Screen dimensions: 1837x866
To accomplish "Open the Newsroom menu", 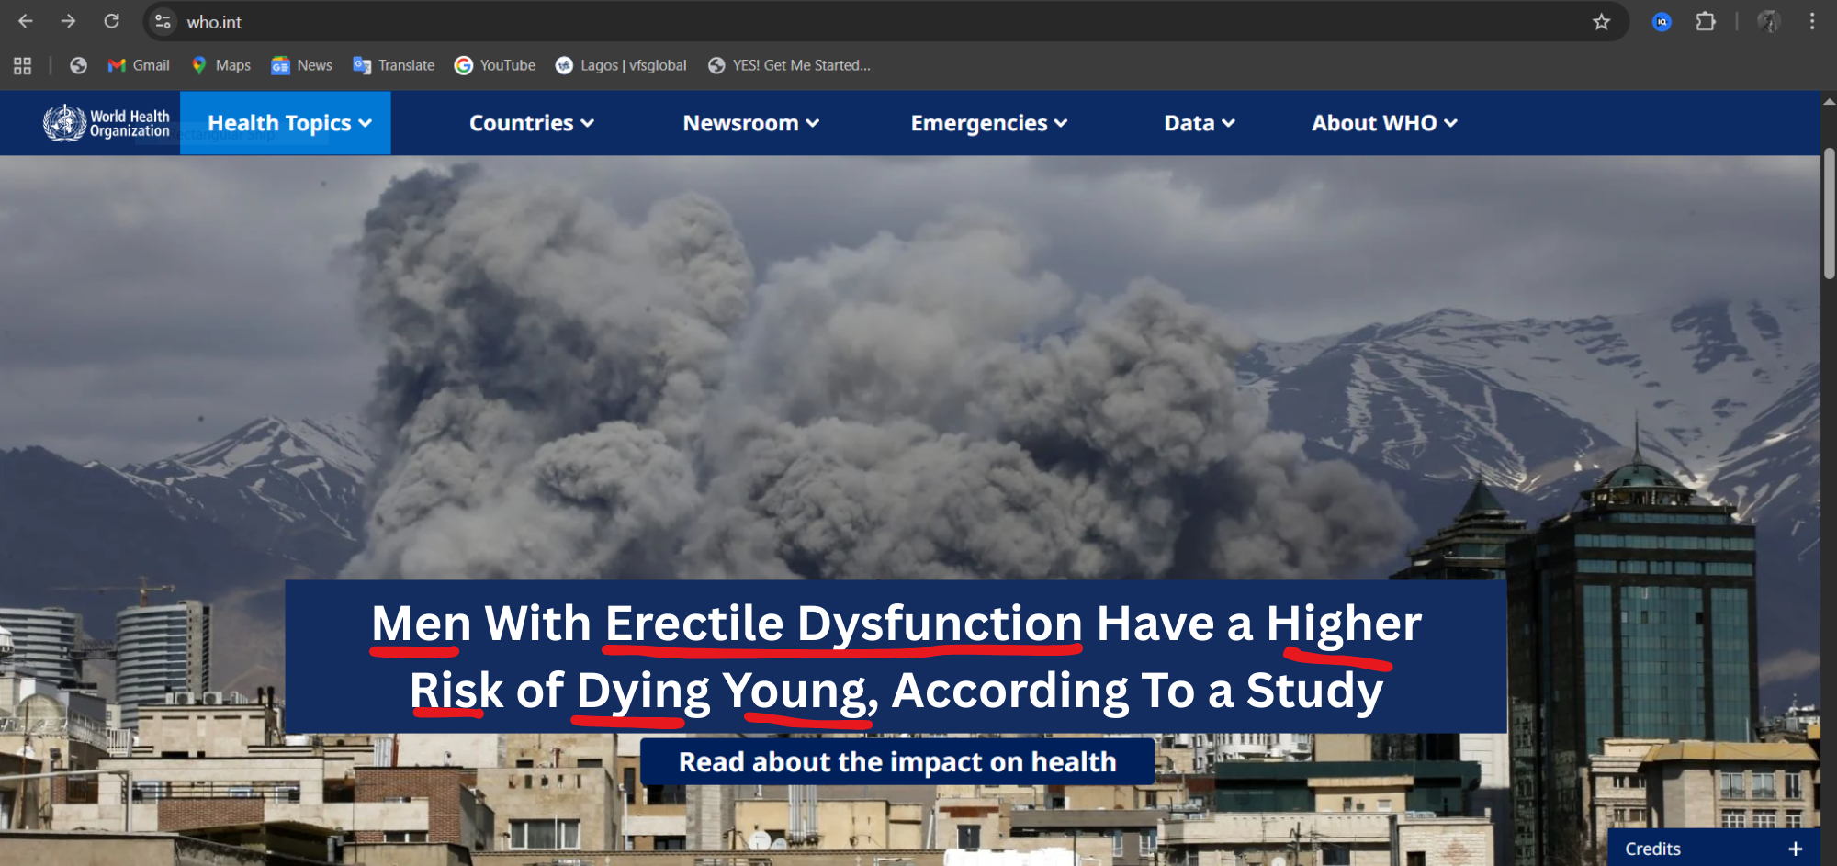I will click(x=750, y=123).
